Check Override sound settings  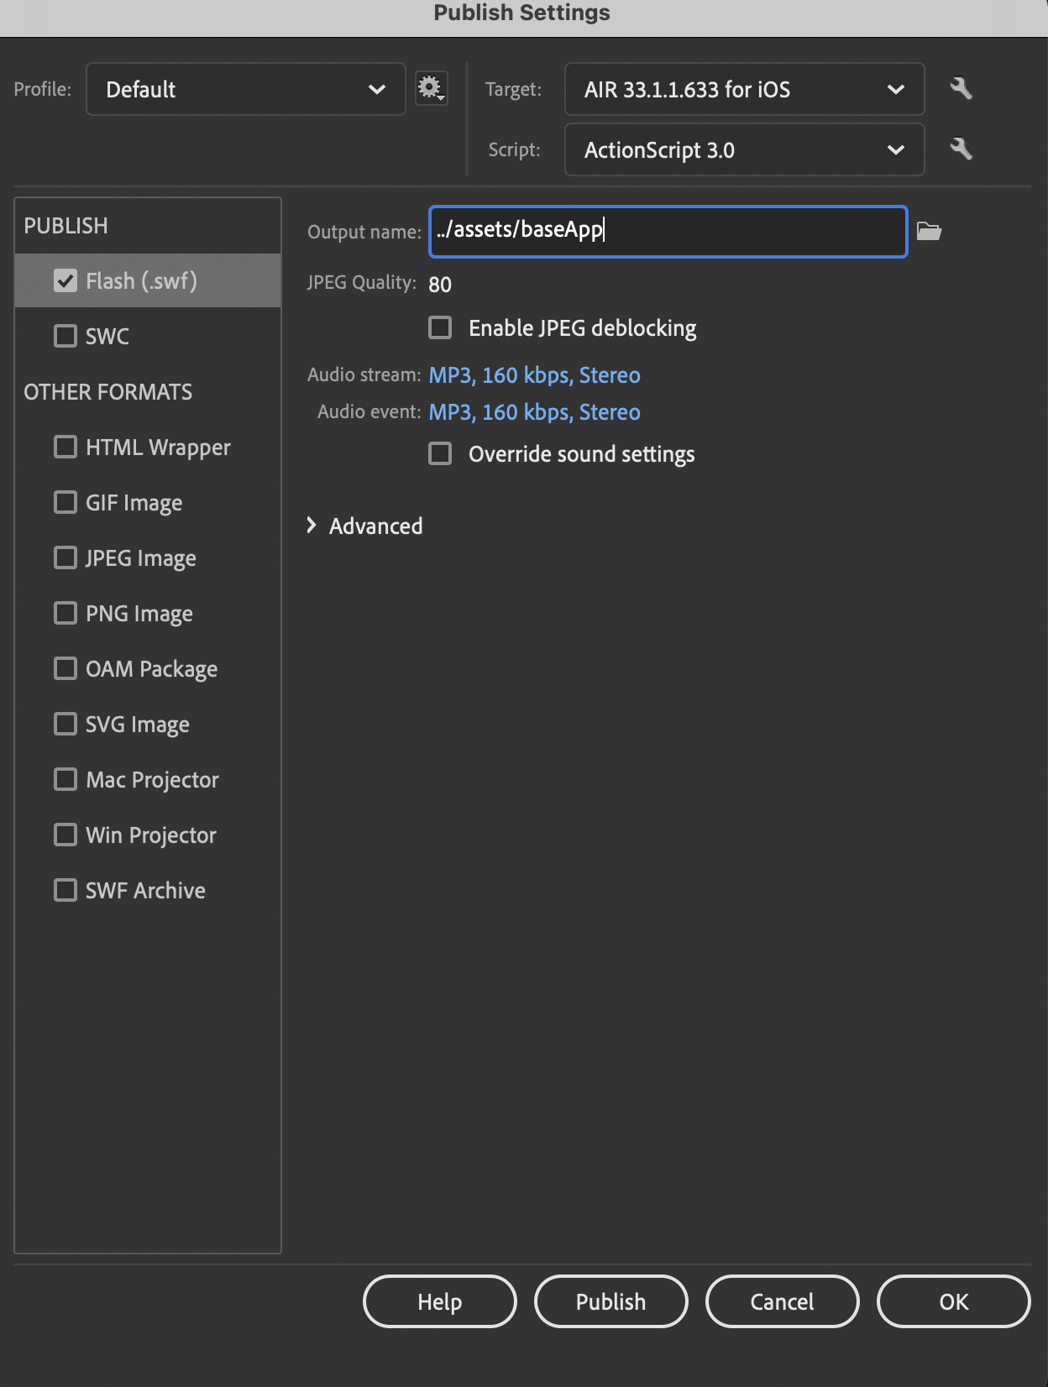point(440,453)
